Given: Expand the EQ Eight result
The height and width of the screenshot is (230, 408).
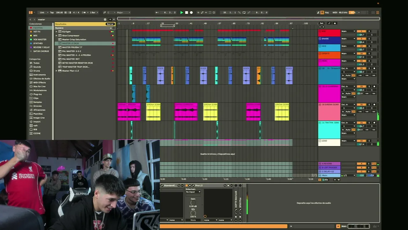Looking at the screenshot, I should point(56,32).
